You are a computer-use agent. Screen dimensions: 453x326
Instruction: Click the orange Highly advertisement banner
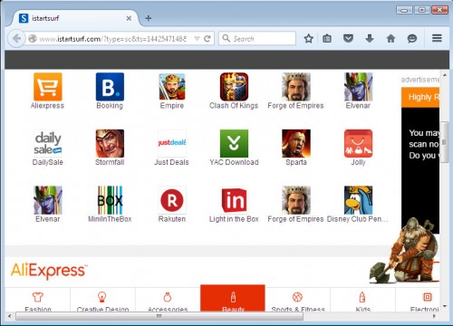(x=420, y=97)
